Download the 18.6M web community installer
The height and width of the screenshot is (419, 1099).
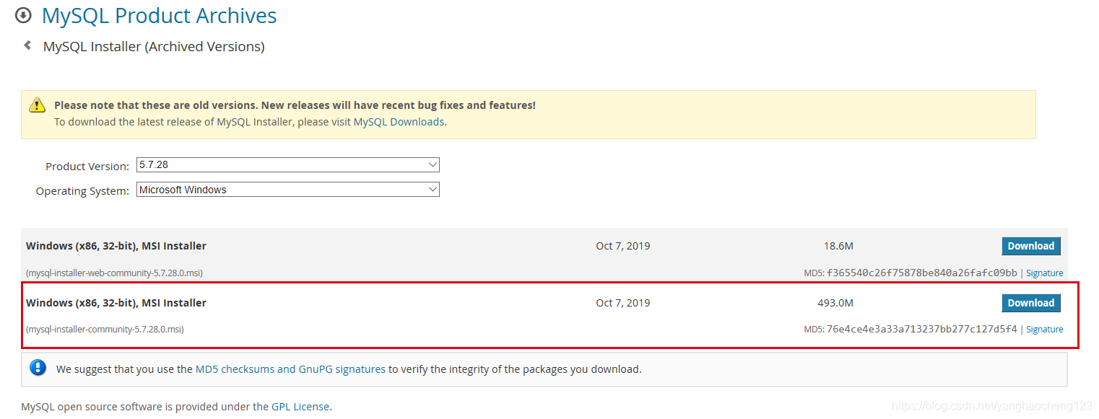1031,246
